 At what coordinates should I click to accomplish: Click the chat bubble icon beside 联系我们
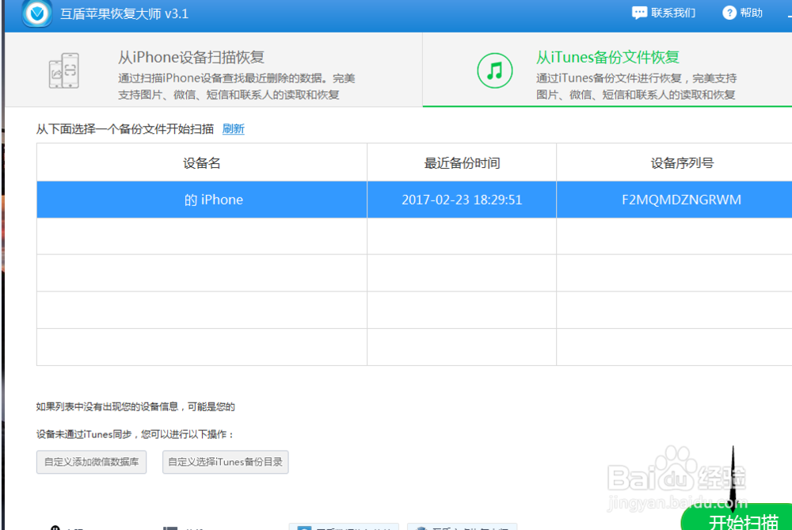pyautogui.click(x=639, y=13)
